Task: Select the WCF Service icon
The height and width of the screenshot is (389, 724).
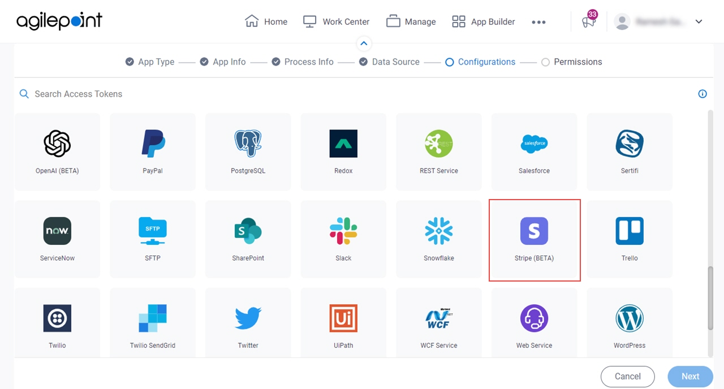Action: 439,318
